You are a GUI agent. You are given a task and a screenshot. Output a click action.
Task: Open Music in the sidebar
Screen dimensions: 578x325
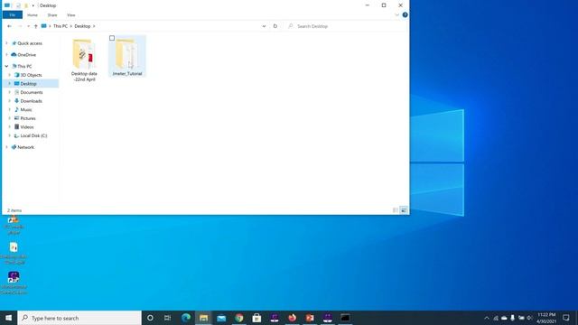[x=26, y=110]
